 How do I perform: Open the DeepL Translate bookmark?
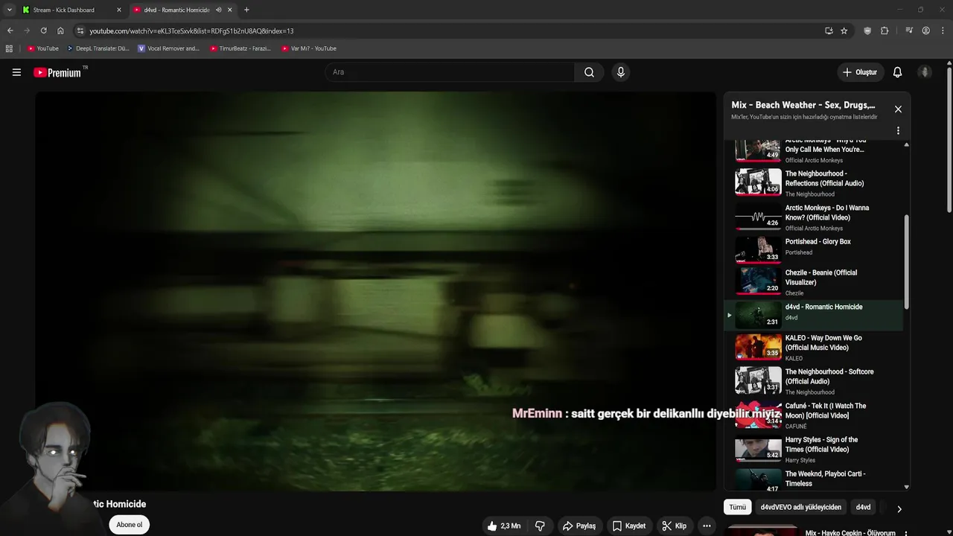tap(98, 48)
